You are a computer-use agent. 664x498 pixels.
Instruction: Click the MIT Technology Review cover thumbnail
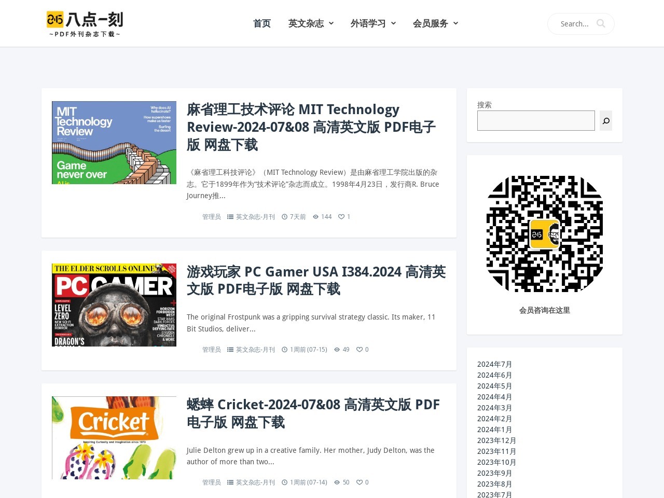pos(114,143)
